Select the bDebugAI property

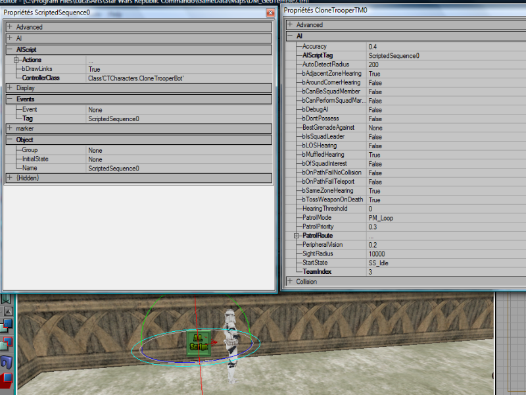click(x=406, y=110)
